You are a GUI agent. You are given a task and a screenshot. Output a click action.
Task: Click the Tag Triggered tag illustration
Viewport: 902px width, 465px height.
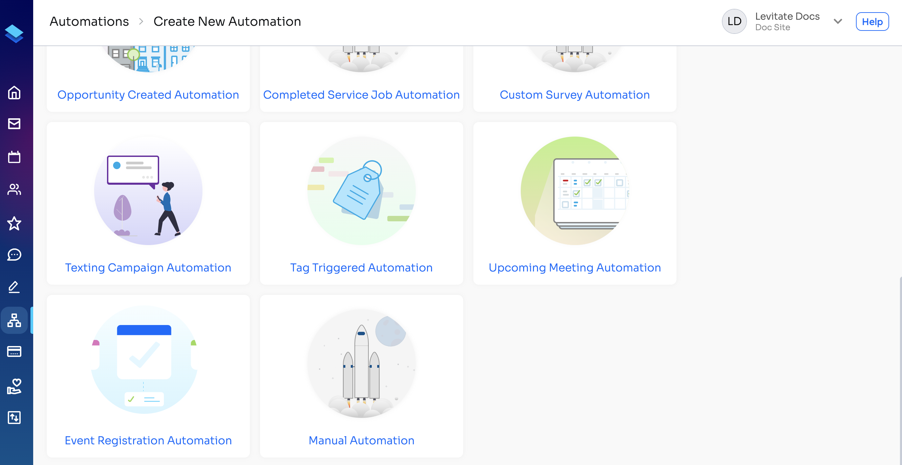click(361, 190)
